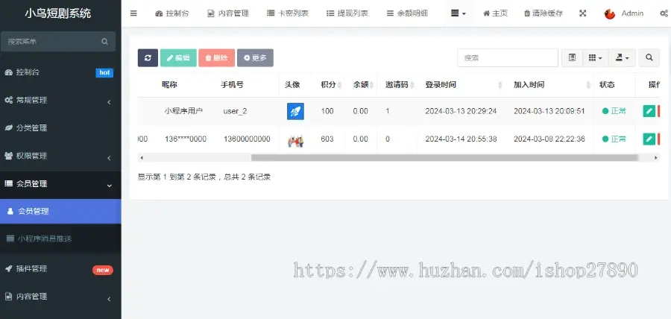Click the 小鸟短剧系统 logo title
Image resolution: width=671 pixels, height=319 pixels.
coord(57,13)
